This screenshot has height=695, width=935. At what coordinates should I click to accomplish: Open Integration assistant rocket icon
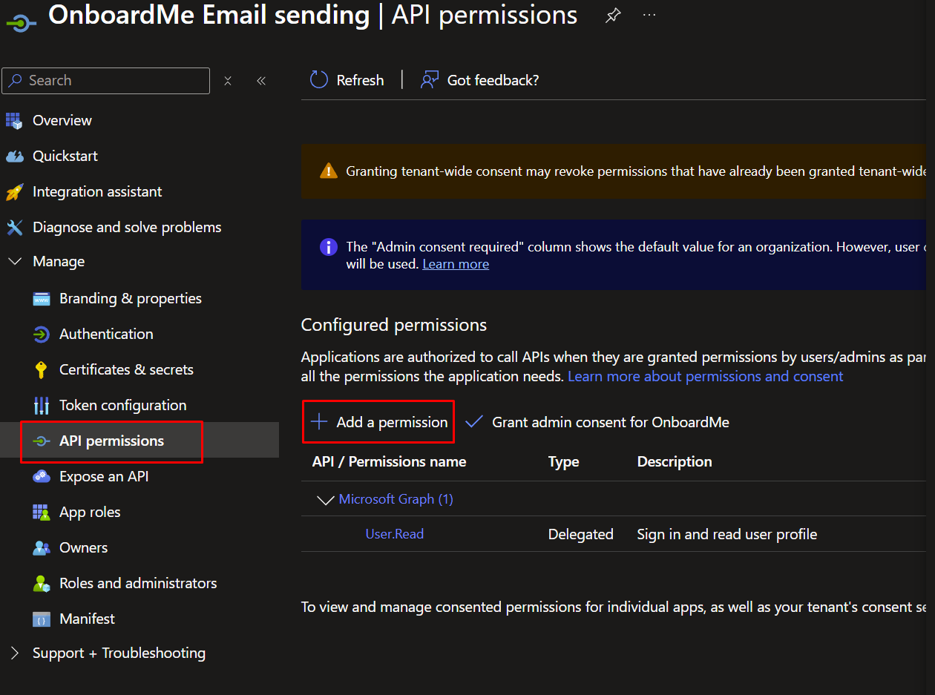tap(15, 192)
